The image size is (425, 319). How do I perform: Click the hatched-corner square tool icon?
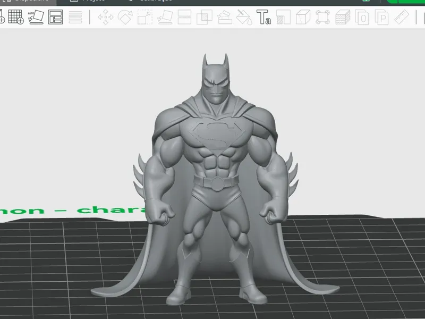pyautogui.click(x=284, y=17)
